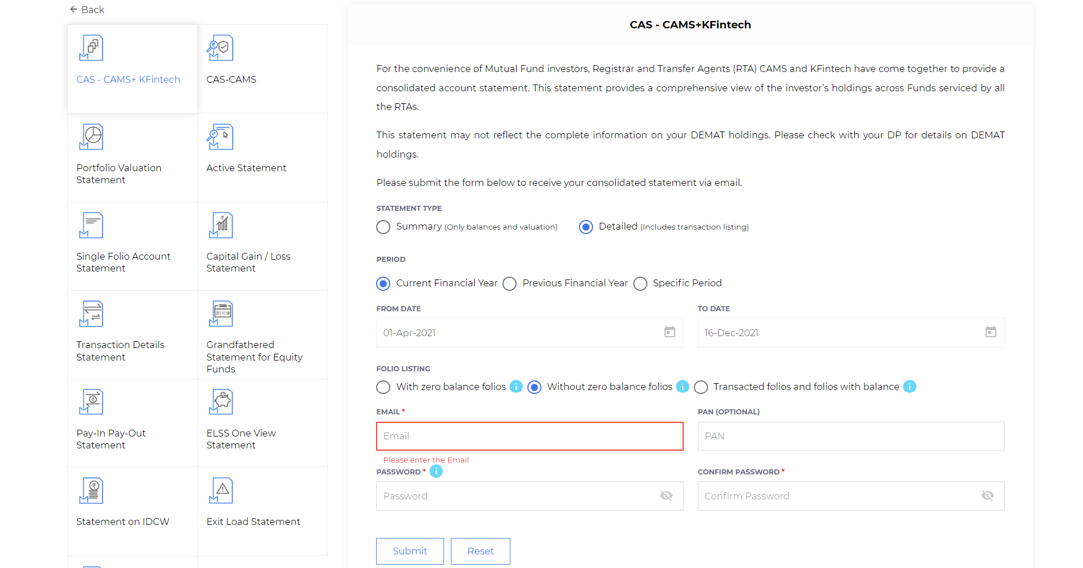This screenshot has height=568, width=1083.
Task: Go Back using the back link
Action: point(87,10)
